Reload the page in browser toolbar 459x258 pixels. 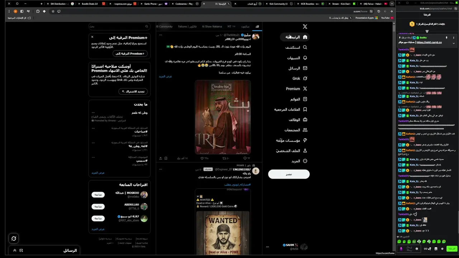[x=378, y=11]
